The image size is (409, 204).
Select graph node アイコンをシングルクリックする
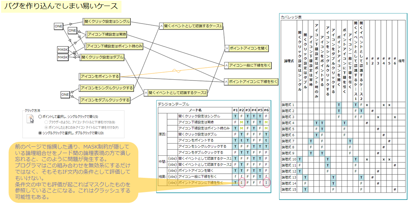(x=106, y=88)
